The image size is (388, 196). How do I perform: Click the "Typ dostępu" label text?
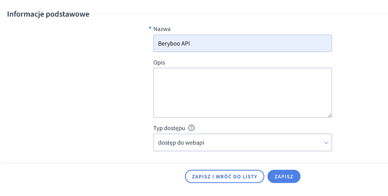(169, 128)
